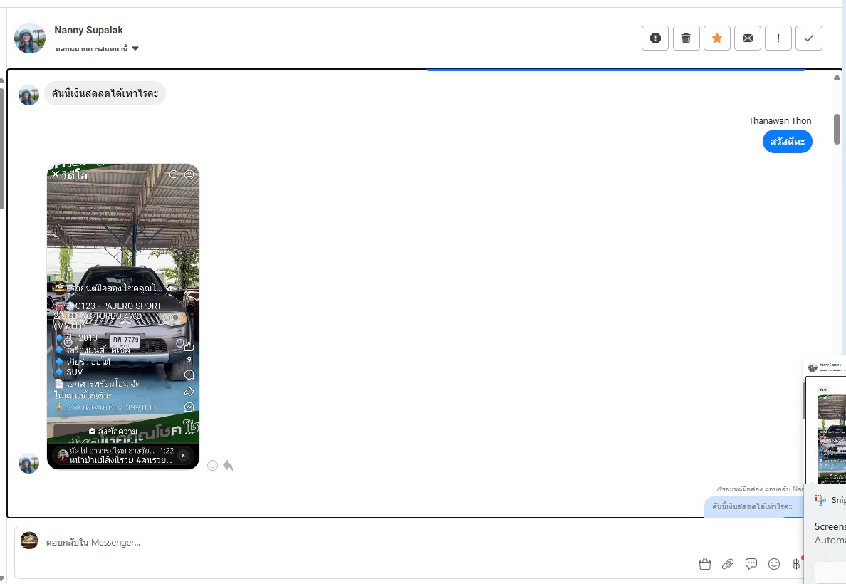Attach a file with paperclip icon
Viewport: 846px width, 584px height.
[728, 564]
